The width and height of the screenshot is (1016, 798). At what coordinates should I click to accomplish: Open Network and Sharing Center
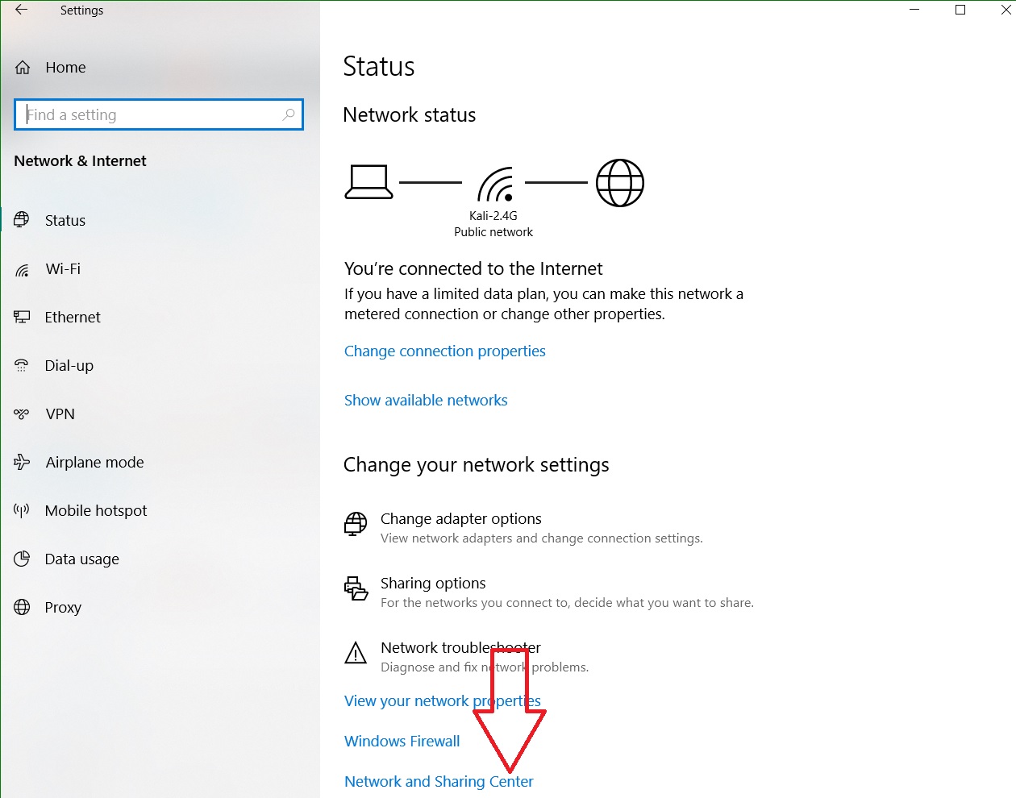439,781
